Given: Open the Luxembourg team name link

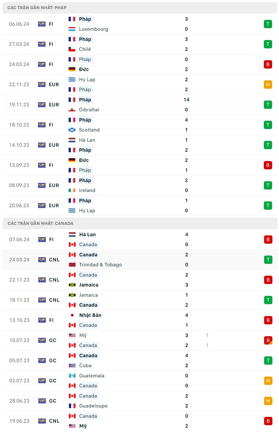Looking at the screenshot, I should click(x=93, y=29).
